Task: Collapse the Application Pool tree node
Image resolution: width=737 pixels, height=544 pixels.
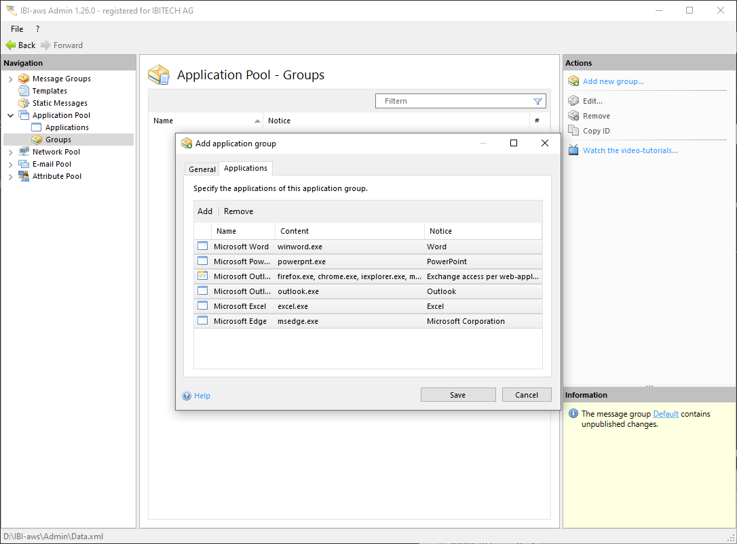Action: pos(11,116)
